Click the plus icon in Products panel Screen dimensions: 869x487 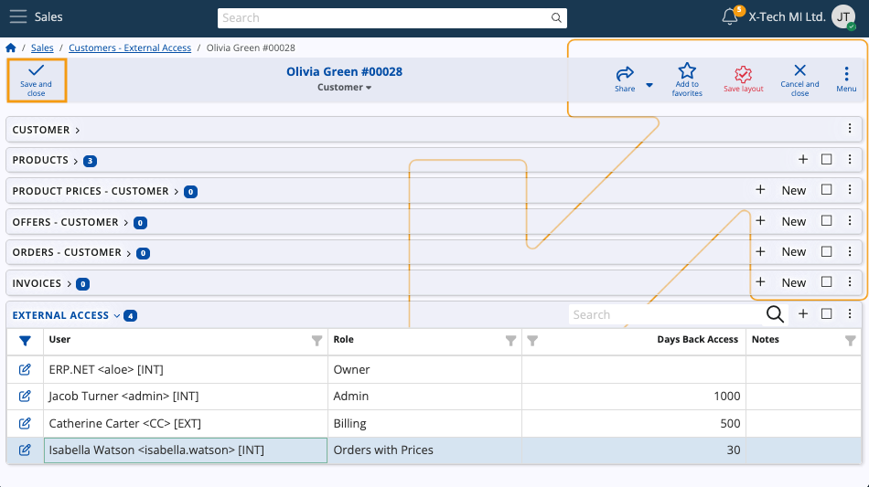click(803, 160)
